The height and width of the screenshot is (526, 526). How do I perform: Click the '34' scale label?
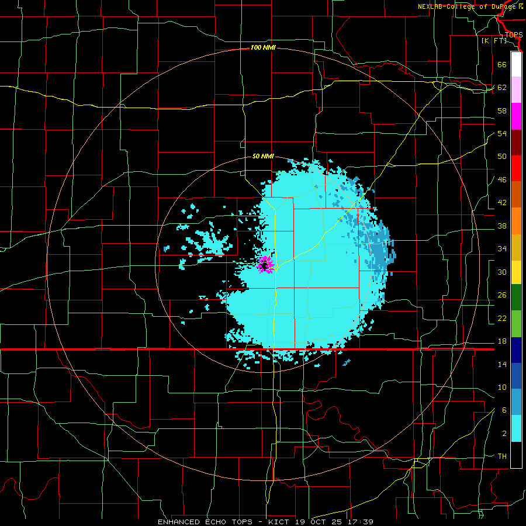502,249
